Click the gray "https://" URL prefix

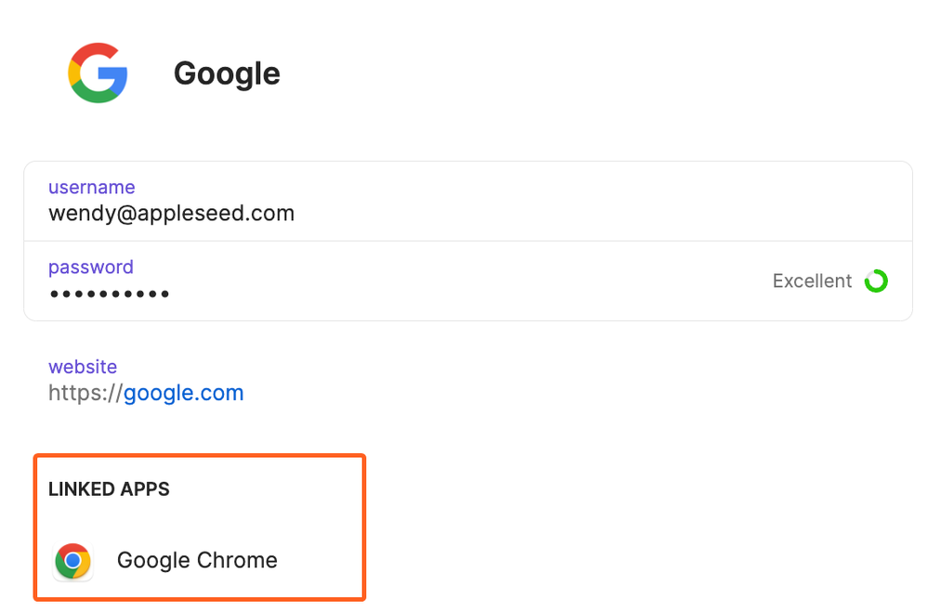(85, 393)
